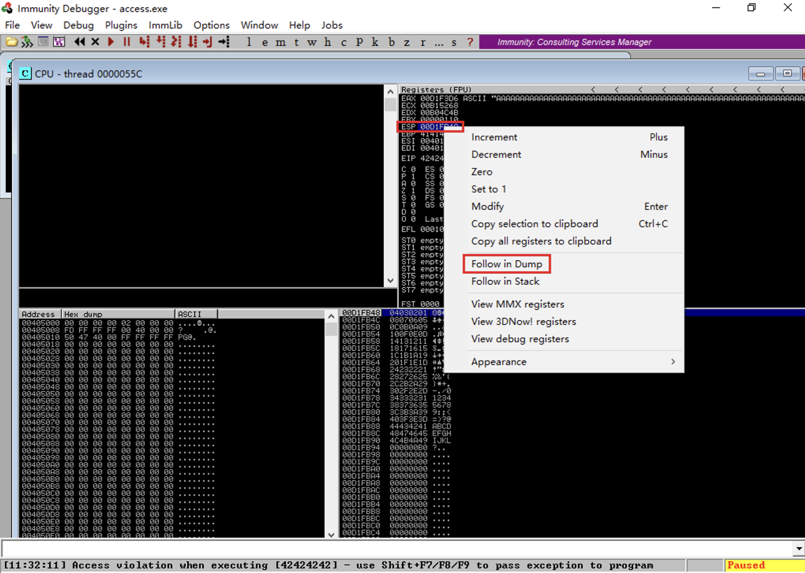Open the Python shell snake icon
This screenshot has height=573, width=805.
click(x=27, y=42)
